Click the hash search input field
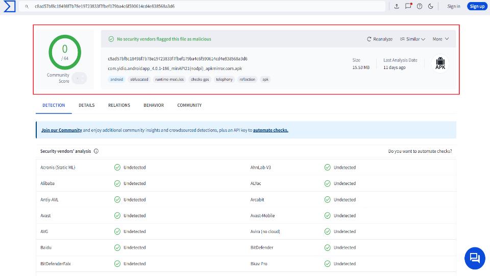This screenshot has width=490, height=276. point(202,6)
